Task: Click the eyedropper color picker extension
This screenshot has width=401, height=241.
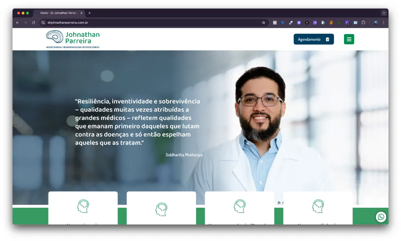Action: pos(291,23)
